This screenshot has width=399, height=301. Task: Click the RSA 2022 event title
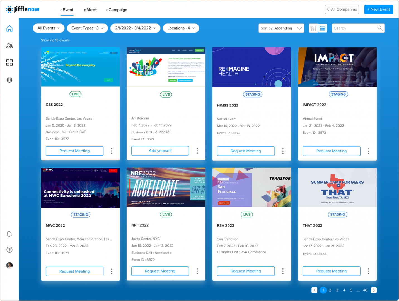226,225
